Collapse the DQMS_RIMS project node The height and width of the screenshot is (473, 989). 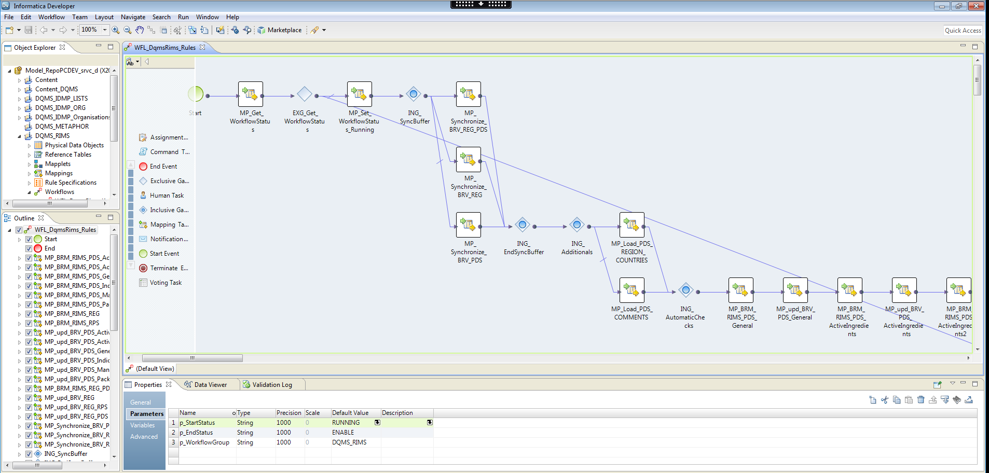click(20, 136)
